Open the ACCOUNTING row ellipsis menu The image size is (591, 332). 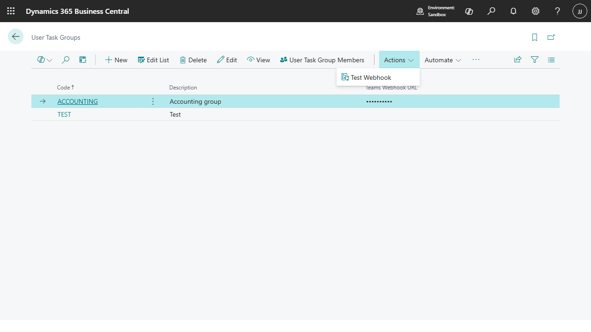coord(153,101)
